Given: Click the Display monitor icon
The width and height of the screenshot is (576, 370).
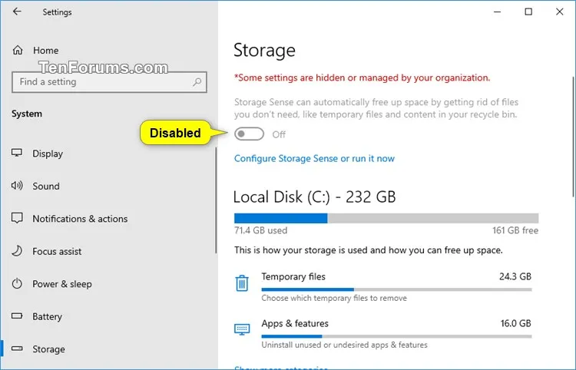Looking at the screenshot, I should click(x=17, y=153).
